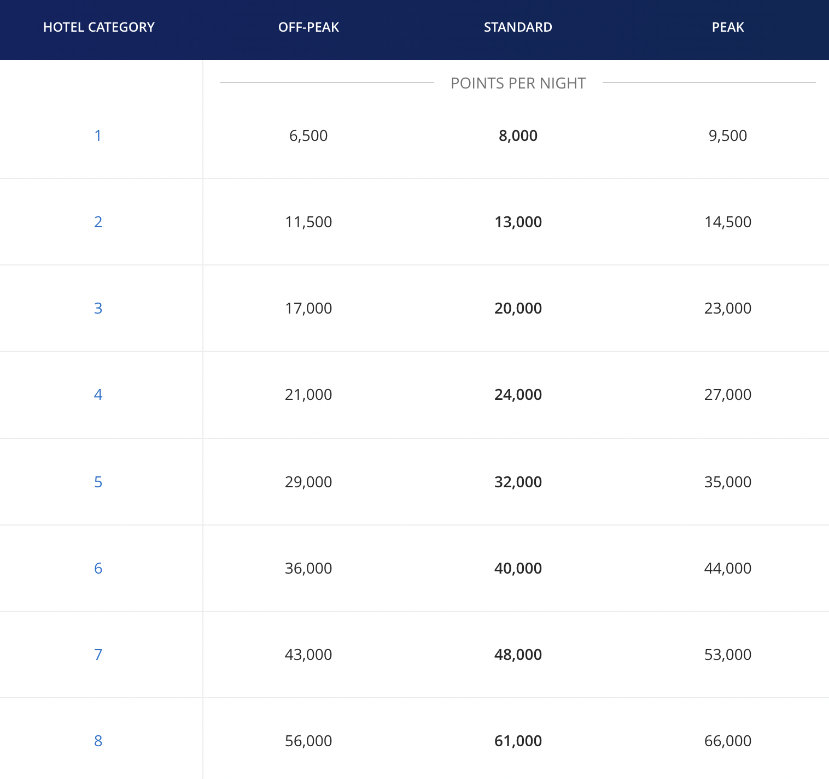Viewport: 829px width, 779px height.
Task: Open the category 5 hotels link
Action: click(98, 482)
